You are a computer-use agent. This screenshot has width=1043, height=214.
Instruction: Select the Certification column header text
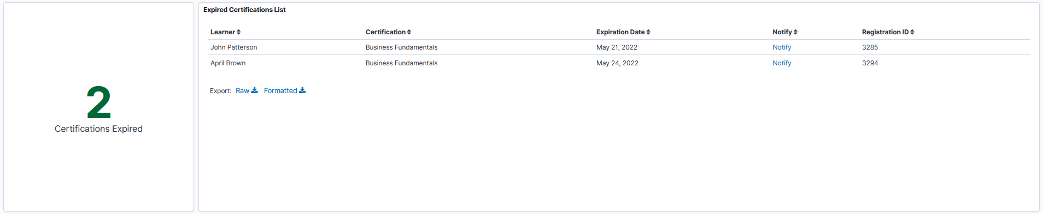pos(385,32)
